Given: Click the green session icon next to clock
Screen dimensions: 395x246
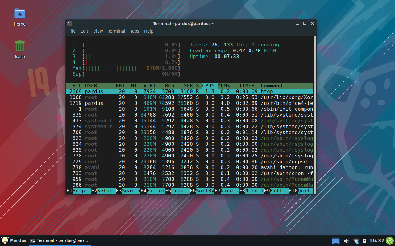Looking at the screenshot, I should pos(389,241).
